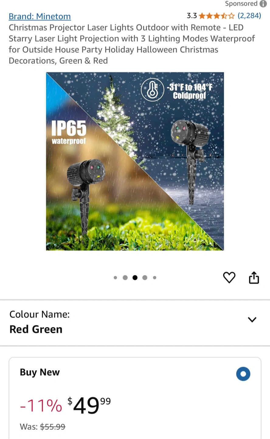Tap the product image to enlarge
Viewport: 270px width, 439px height.
tap(135, 161)
